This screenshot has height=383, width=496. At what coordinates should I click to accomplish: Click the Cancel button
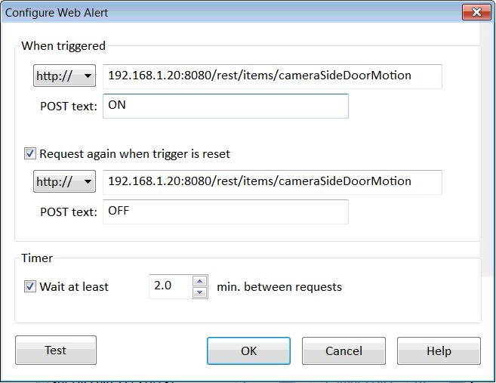click(344, 351)
